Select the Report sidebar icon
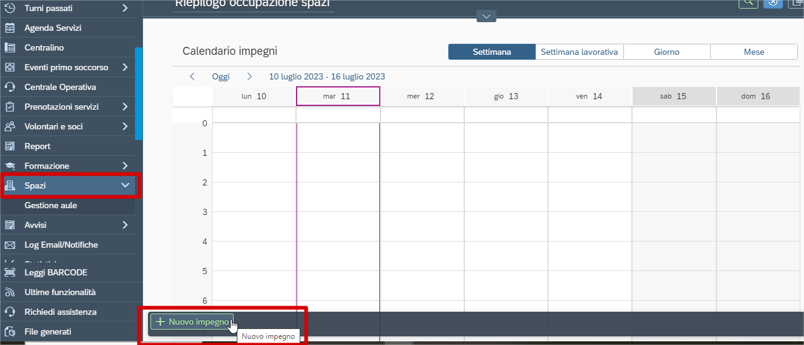The width and height of the screenshot is (804, 345). pos(10,146)
